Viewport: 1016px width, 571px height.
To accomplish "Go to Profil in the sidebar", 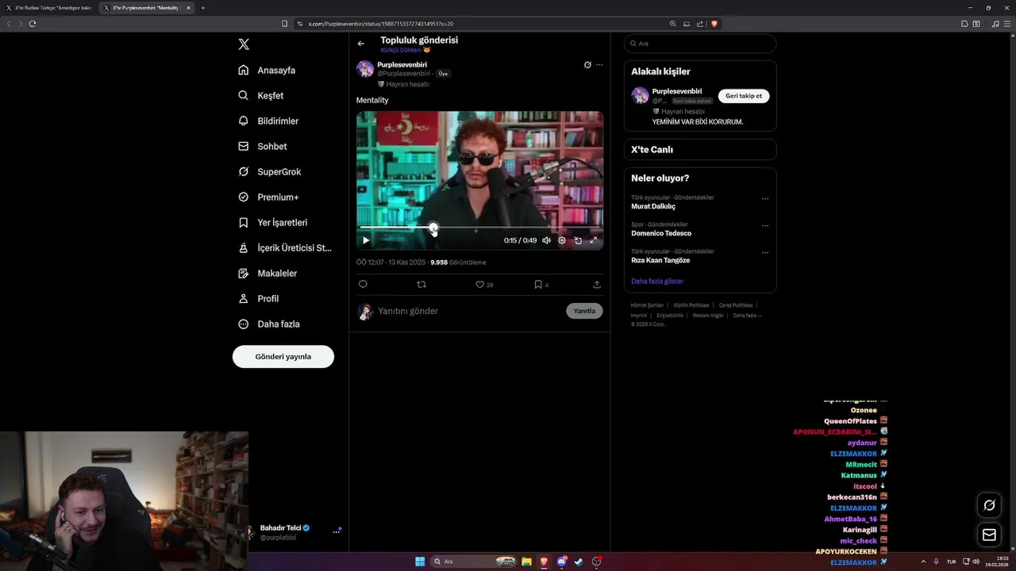I will click(x=259, y=298).
